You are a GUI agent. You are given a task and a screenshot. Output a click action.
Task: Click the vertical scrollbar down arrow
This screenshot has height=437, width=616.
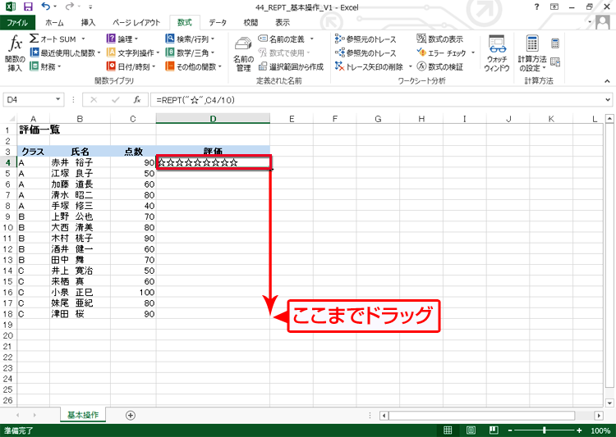point(609,403)
